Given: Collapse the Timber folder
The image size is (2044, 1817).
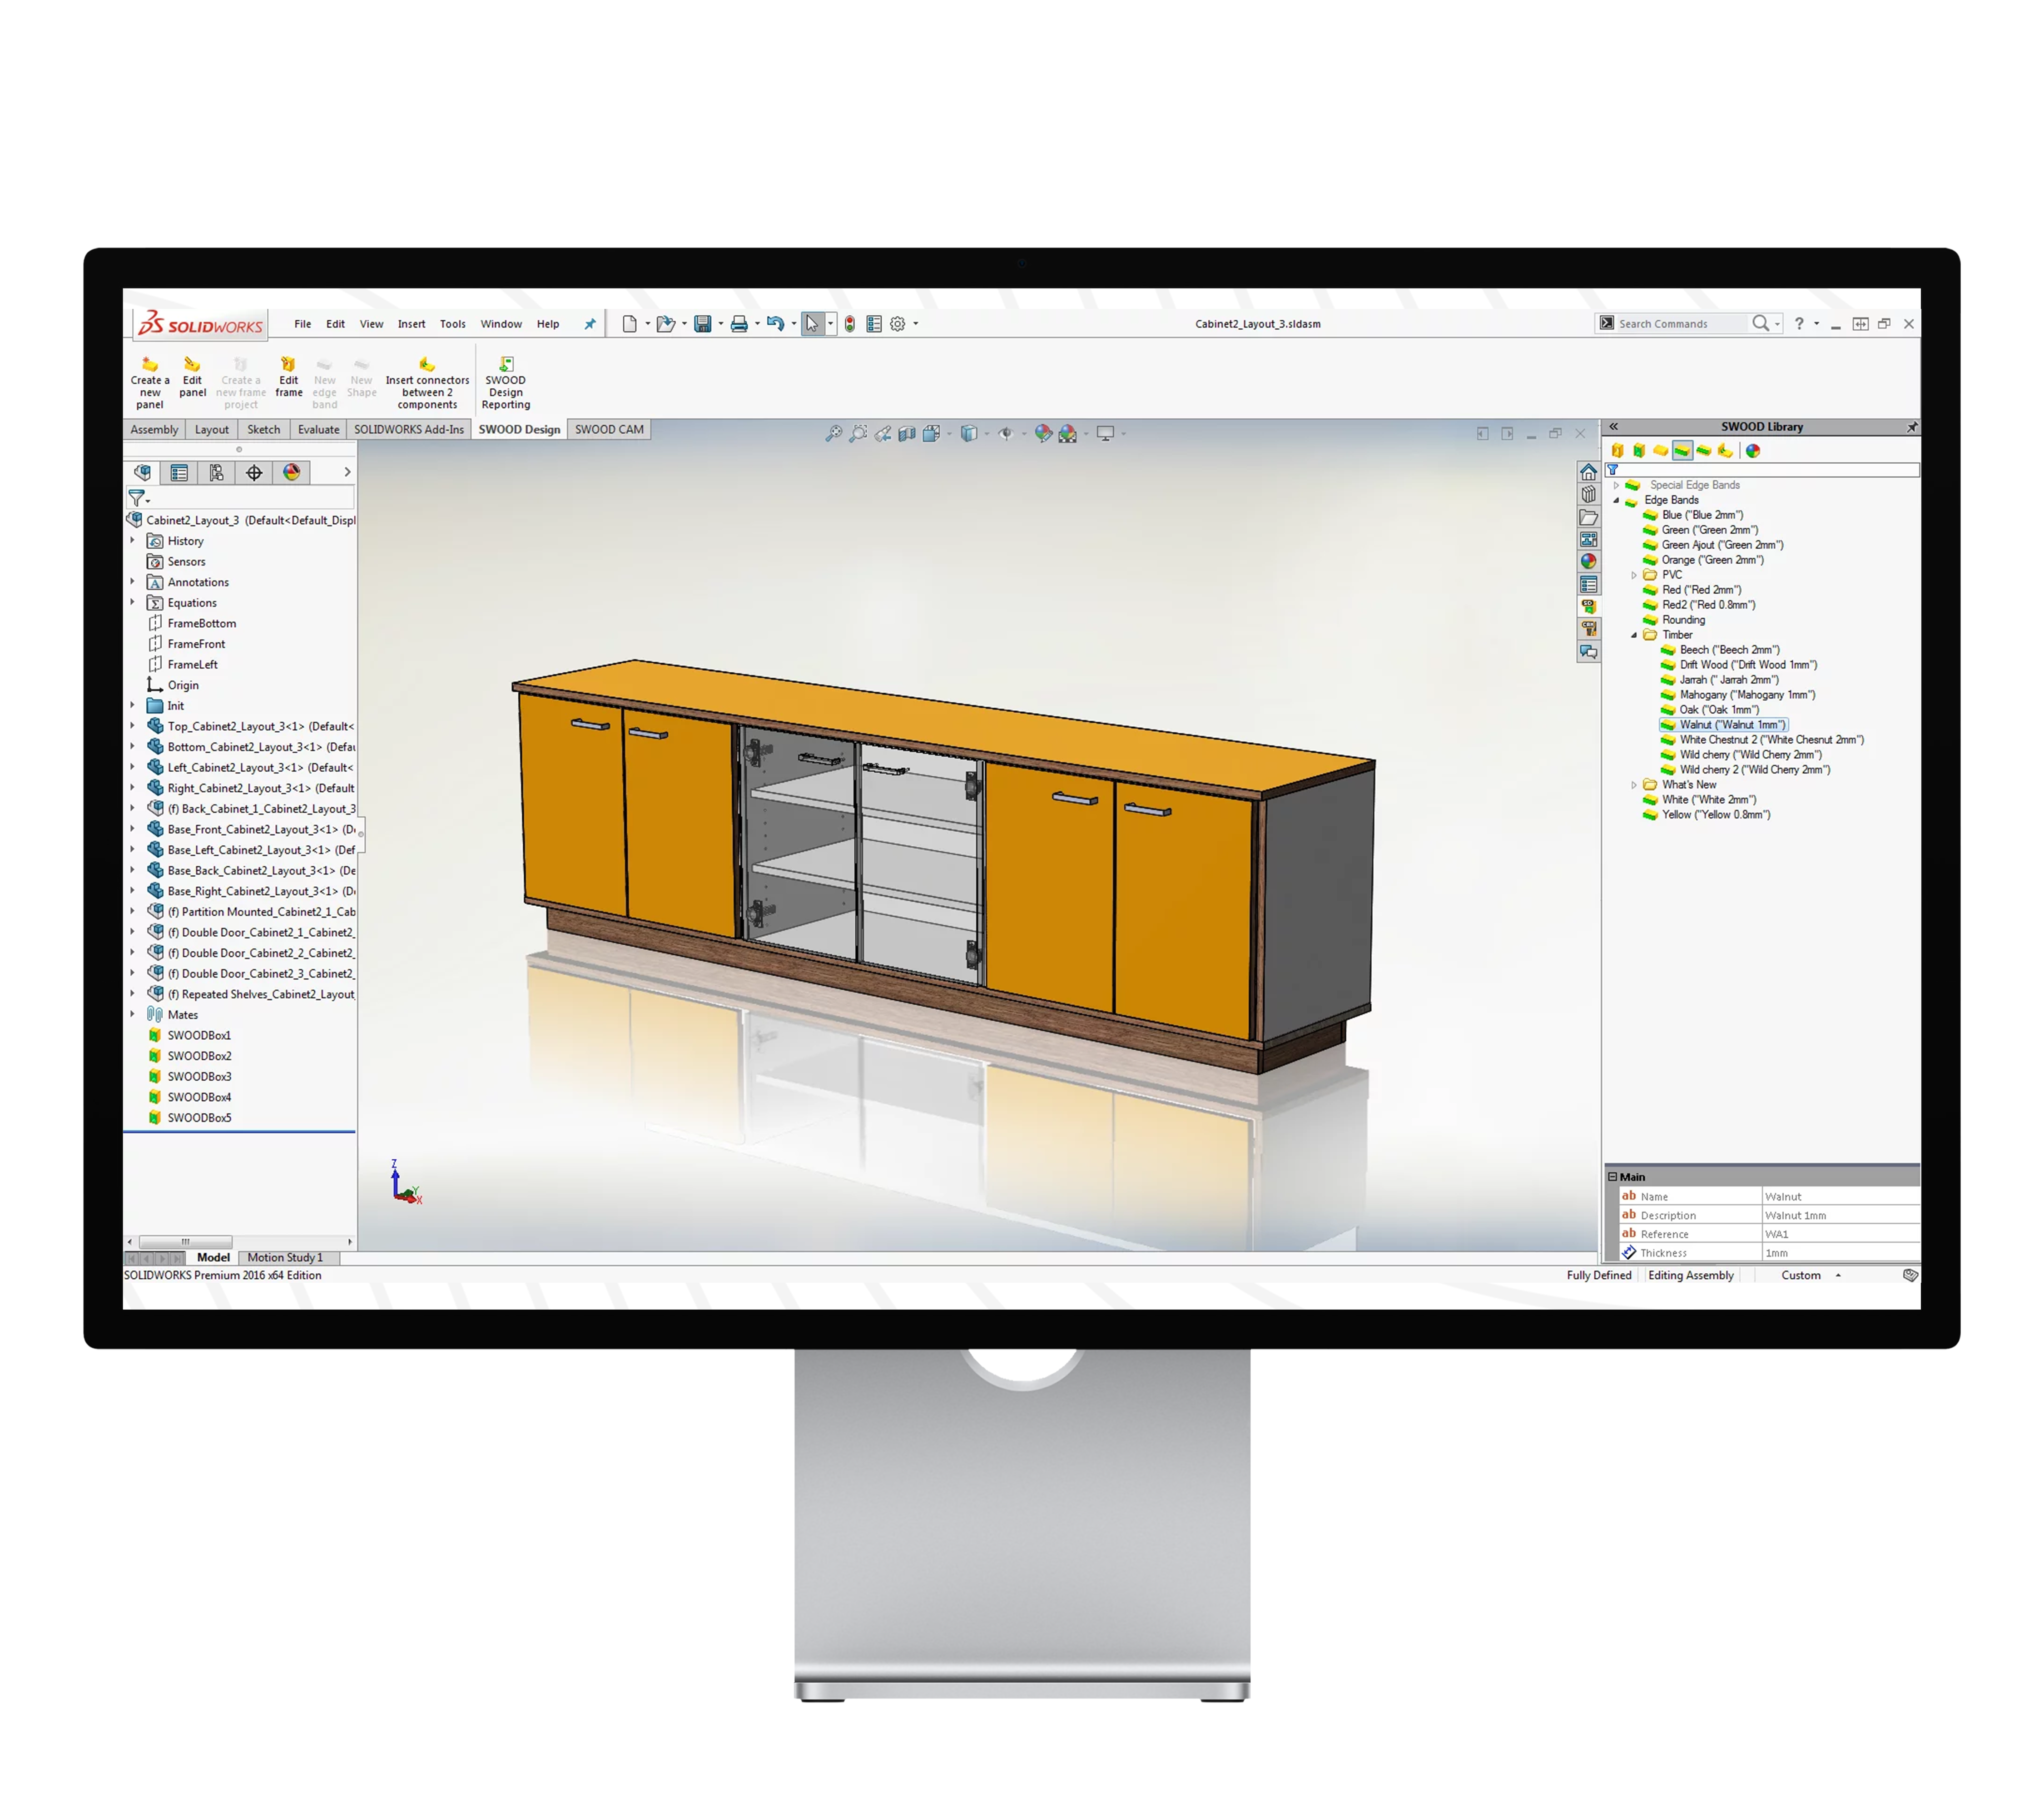Looking at the screenshot, I should (x=1634, y=635).
